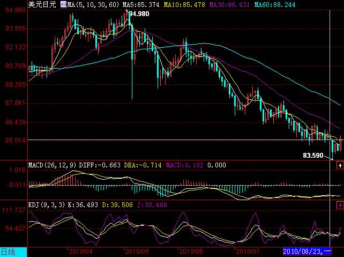Click the 美元日元 chart title
344x257 pixels.
pos(42,4)
